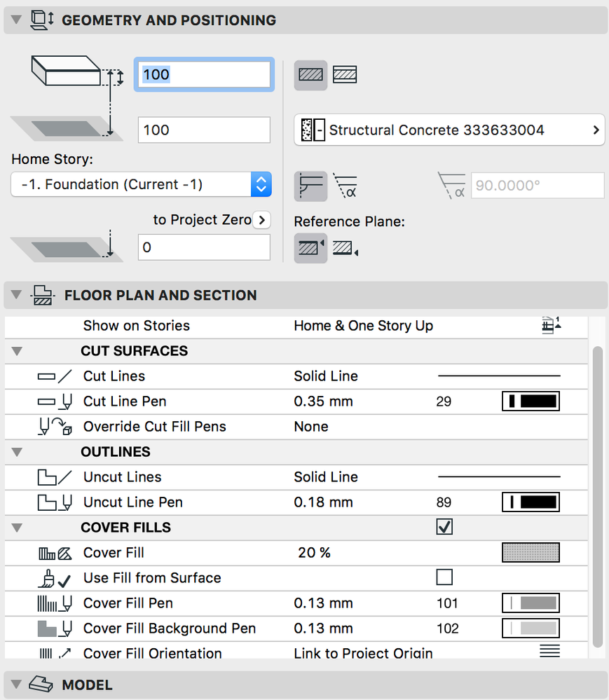The height and width of the screenshot is (700, 609).
Task: Collapse the Geometry and Positioning panel
Action: click(17, 20)
